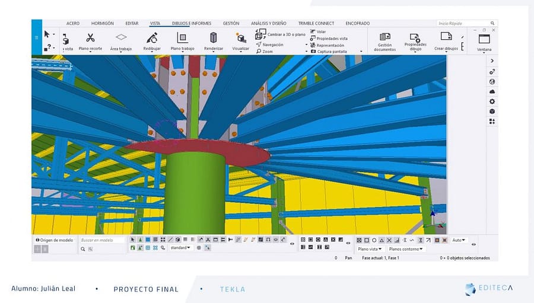The height and width of the screenshot is (303, 534).
Task: Click the coordinate axis symbol in 3D view
Action: tap(434, 219)
